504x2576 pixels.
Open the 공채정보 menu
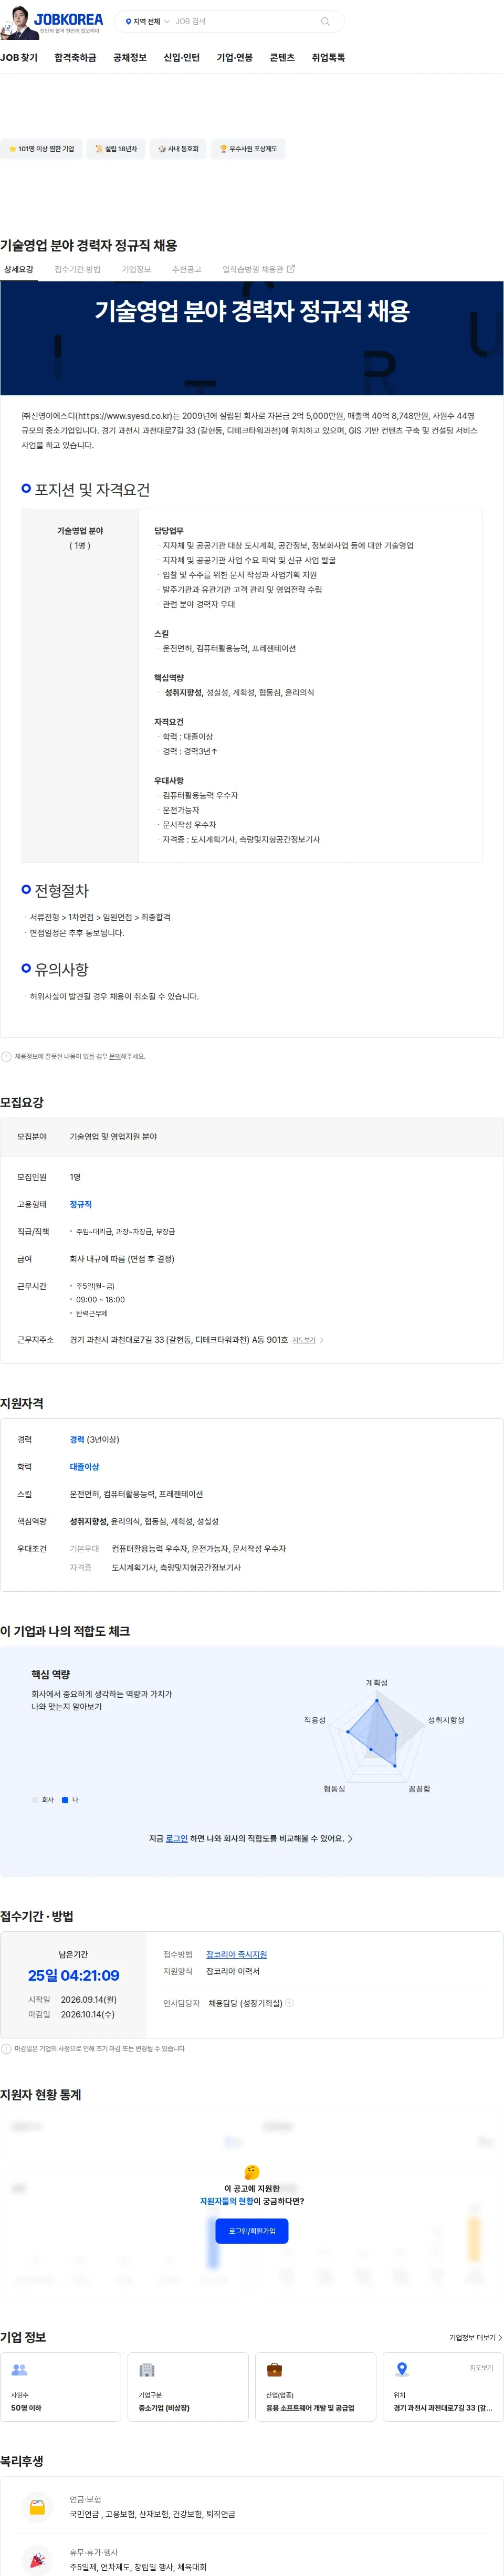coord(130,58)
